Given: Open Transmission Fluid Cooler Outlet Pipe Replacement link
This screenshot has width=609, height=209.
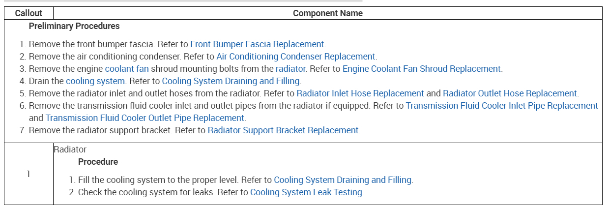Looking at the screenshot, I should coord(145,118).
